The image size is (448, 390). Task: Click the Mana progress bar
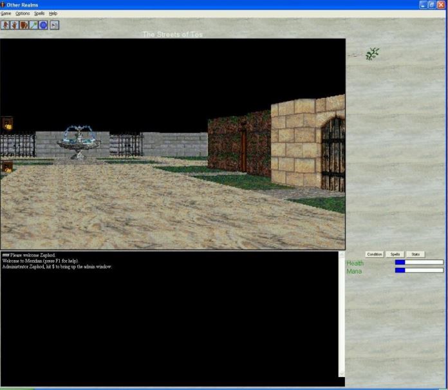point(419,270)
